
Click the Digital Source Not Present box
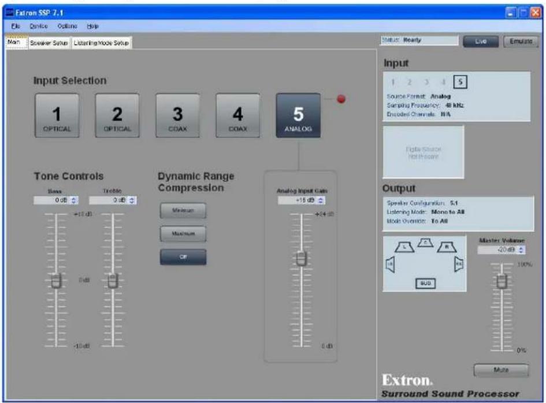click(424, 152)
